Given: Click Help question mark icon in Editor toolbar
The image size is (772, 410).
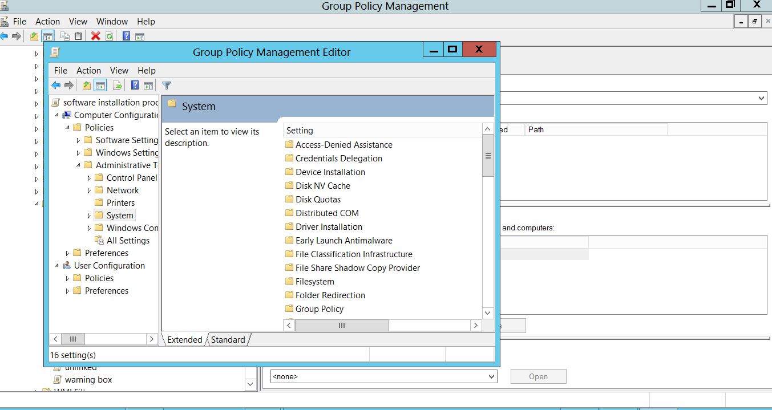Looking at the screenshot, I should [x=135, y=86].
